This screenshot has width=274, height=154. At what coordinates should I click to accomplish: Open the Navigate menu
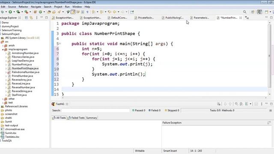coord(36,7)
